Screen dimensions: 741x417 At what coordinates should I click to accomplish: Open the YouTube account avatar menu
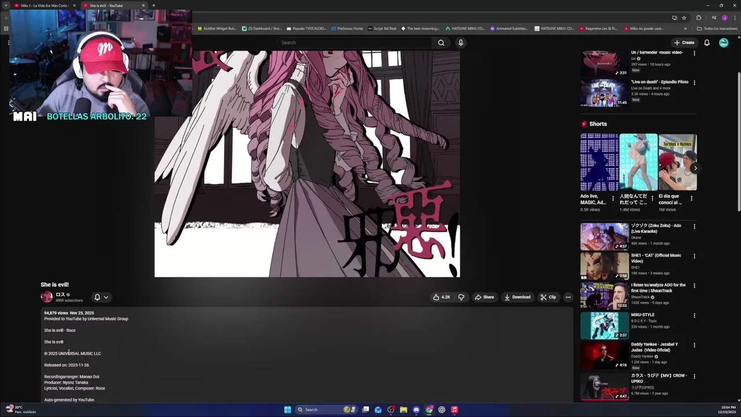click(x=724, y=42)
